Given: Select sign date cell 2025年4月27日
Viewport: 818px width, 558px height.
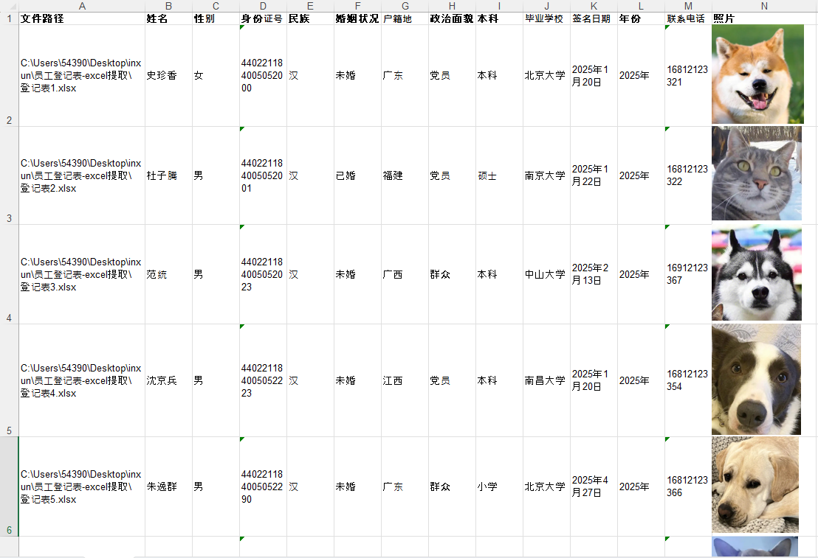Looking at the screenshot, I should coord(594,486).
